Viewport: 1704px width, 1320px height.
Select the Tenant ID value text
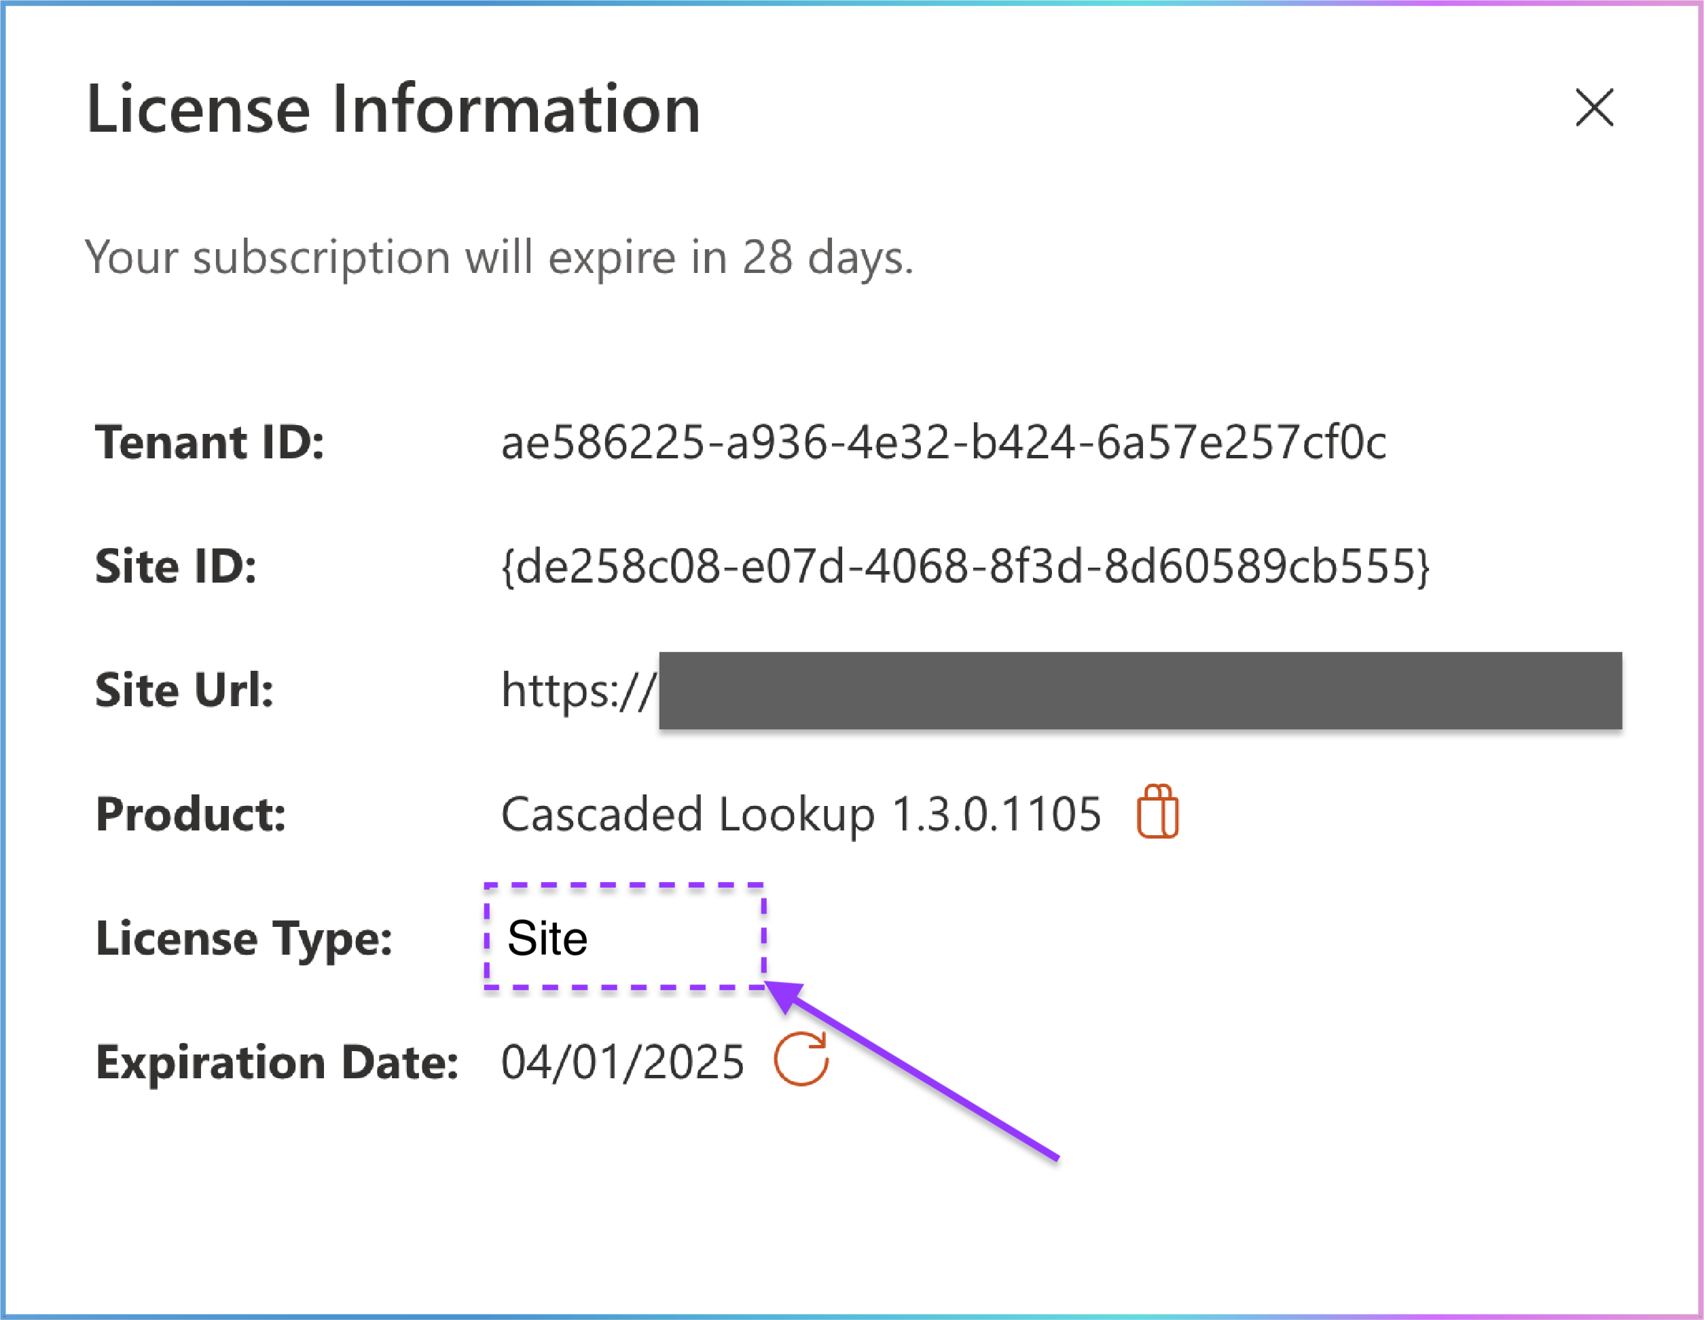click(x=943, y=442)
